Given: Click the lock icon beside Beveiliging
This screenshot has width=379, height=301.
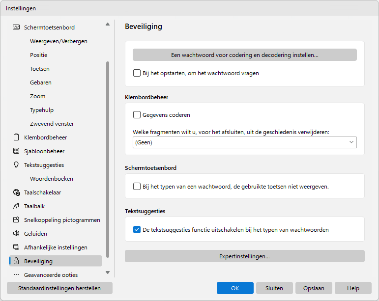Looking at the screenshot, I should pos(16,261).
